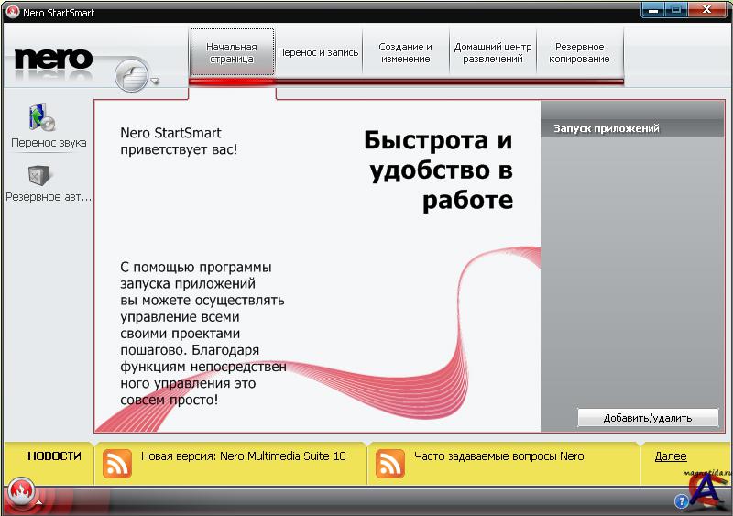Open the Перенос звука audio ripping icon
The width and height of the screenshot is (733, 516).
[42, 117]
